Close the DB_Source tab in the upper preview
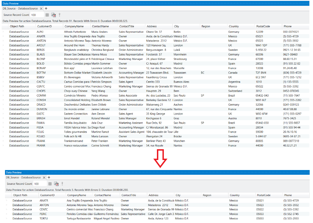The width and height of the screenshot is (313, 223). (x=41, y=9)
